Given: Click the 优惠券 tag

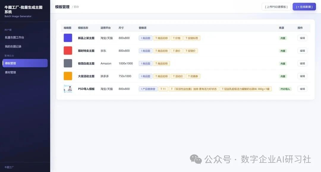Looking at the screenshot, I should (x=193, y=76).
